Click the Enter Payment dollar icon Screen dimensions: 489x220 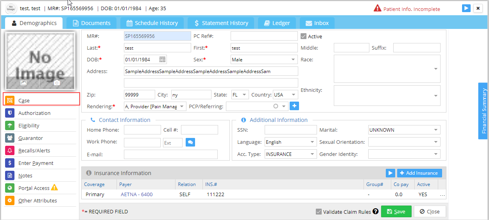click(10, 163)
